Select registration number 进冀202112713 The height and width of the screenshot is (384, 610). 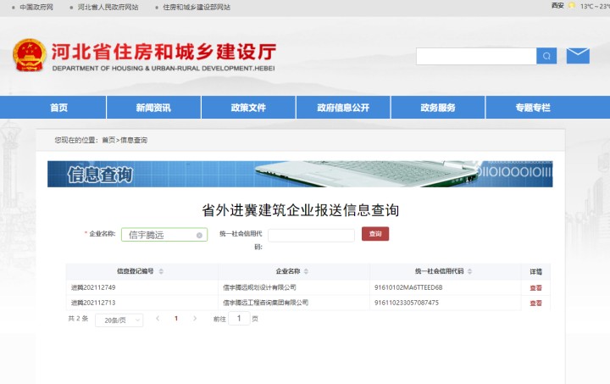(x=93, y=303)
